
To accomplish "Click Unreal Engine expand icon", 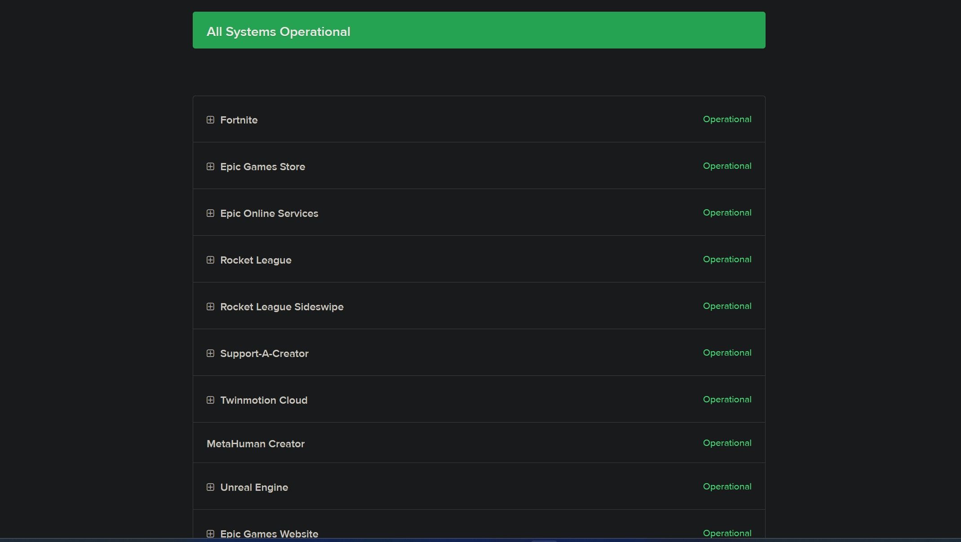I will pos(210,487).
